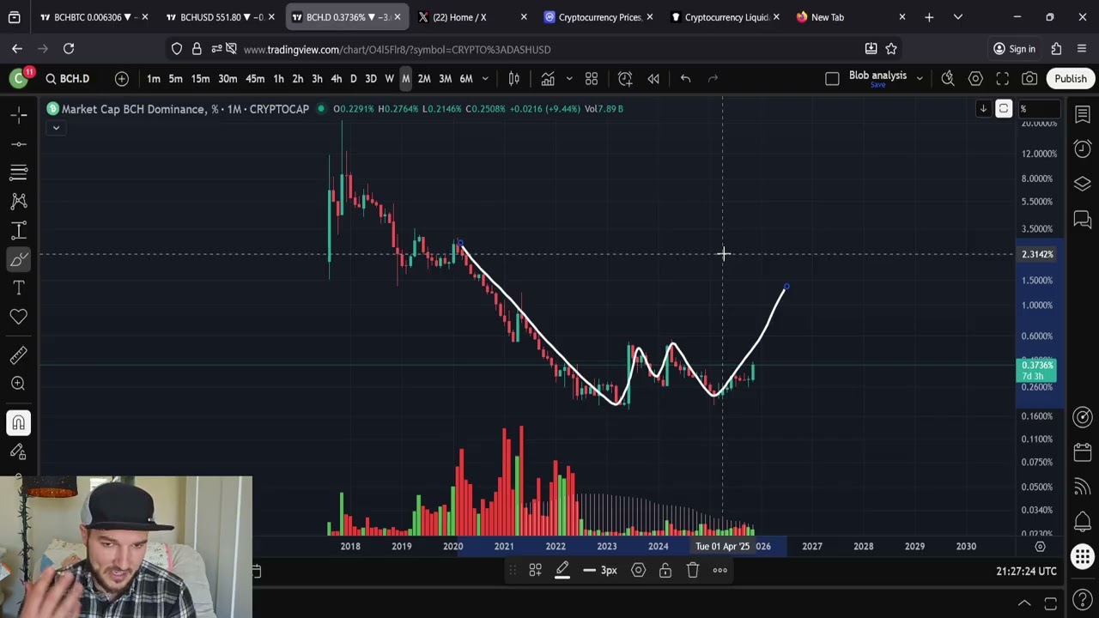Open the trend line tools
This screenshot has height=618, width=1099.
coord(19,144)
